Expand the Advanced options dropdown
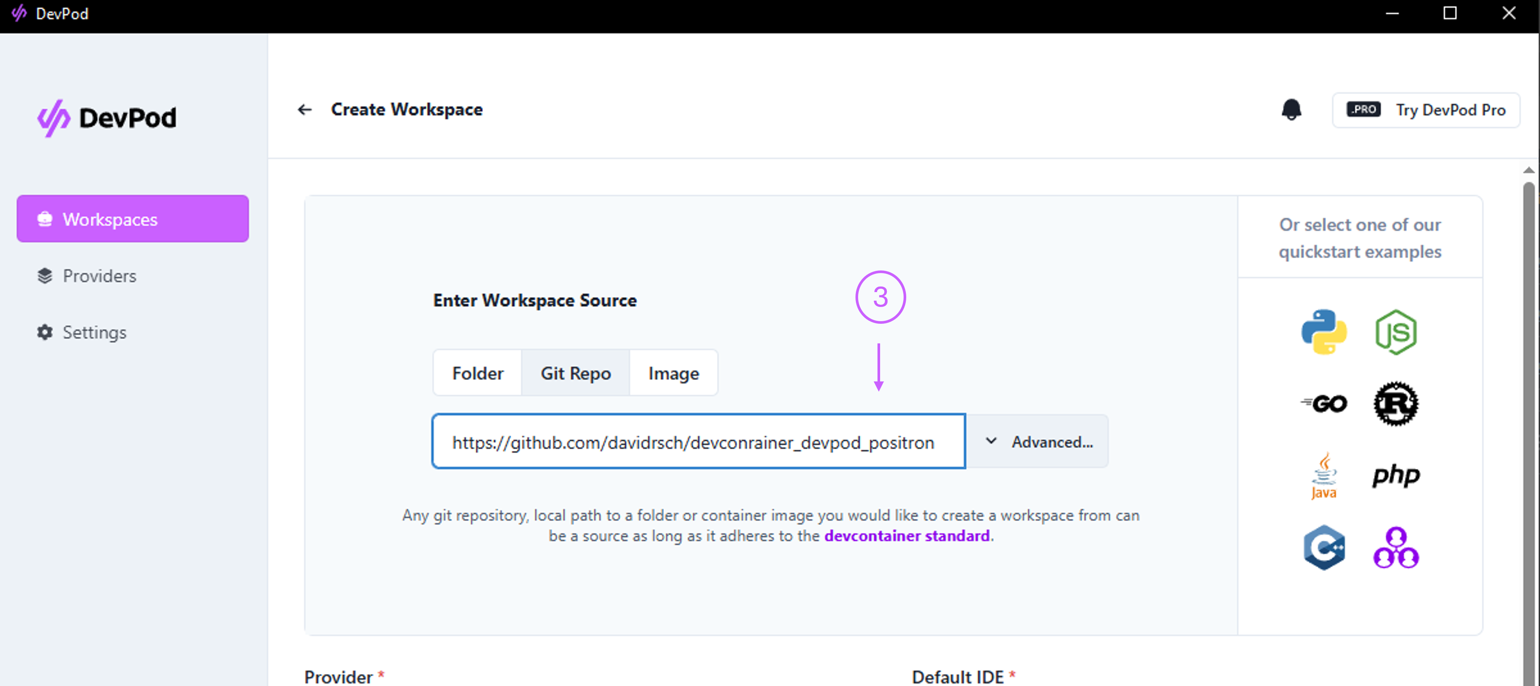This screenshot has height=686, width=1540. 1038,442
